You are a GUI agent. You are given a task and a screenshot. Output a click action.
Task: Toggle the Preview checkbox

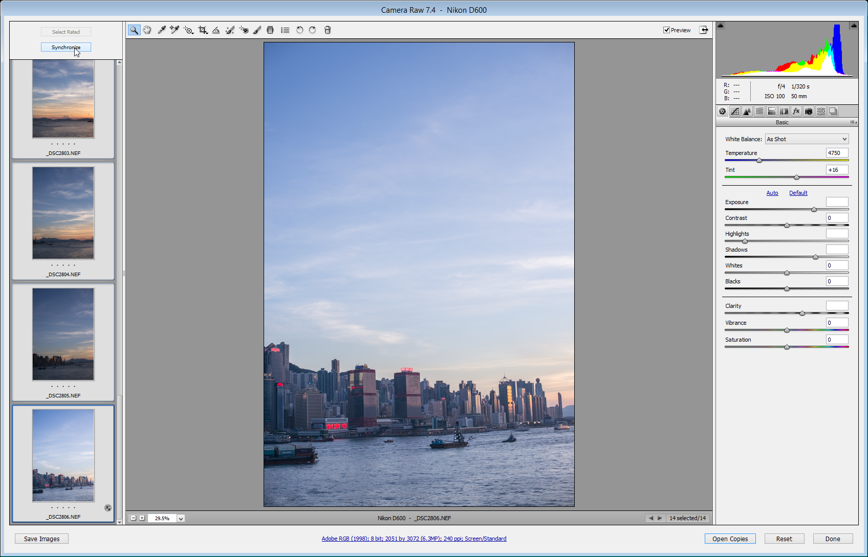(666, 30)
